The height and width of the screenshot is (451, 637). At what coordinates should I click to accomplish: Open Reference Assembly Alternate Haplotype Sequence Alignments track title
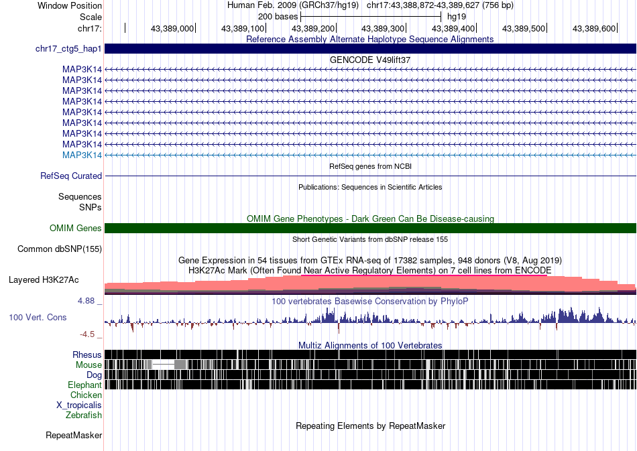369,39
